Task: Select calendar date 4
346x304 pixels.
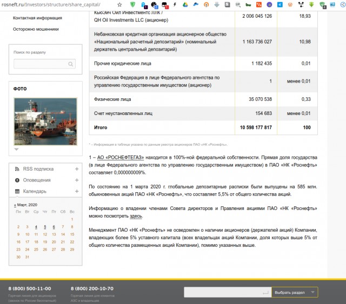Action: coord(36,227)
